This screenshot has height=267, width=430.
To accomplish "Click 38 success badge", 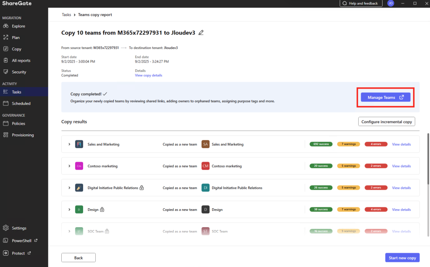I will (x=321, y=209).
